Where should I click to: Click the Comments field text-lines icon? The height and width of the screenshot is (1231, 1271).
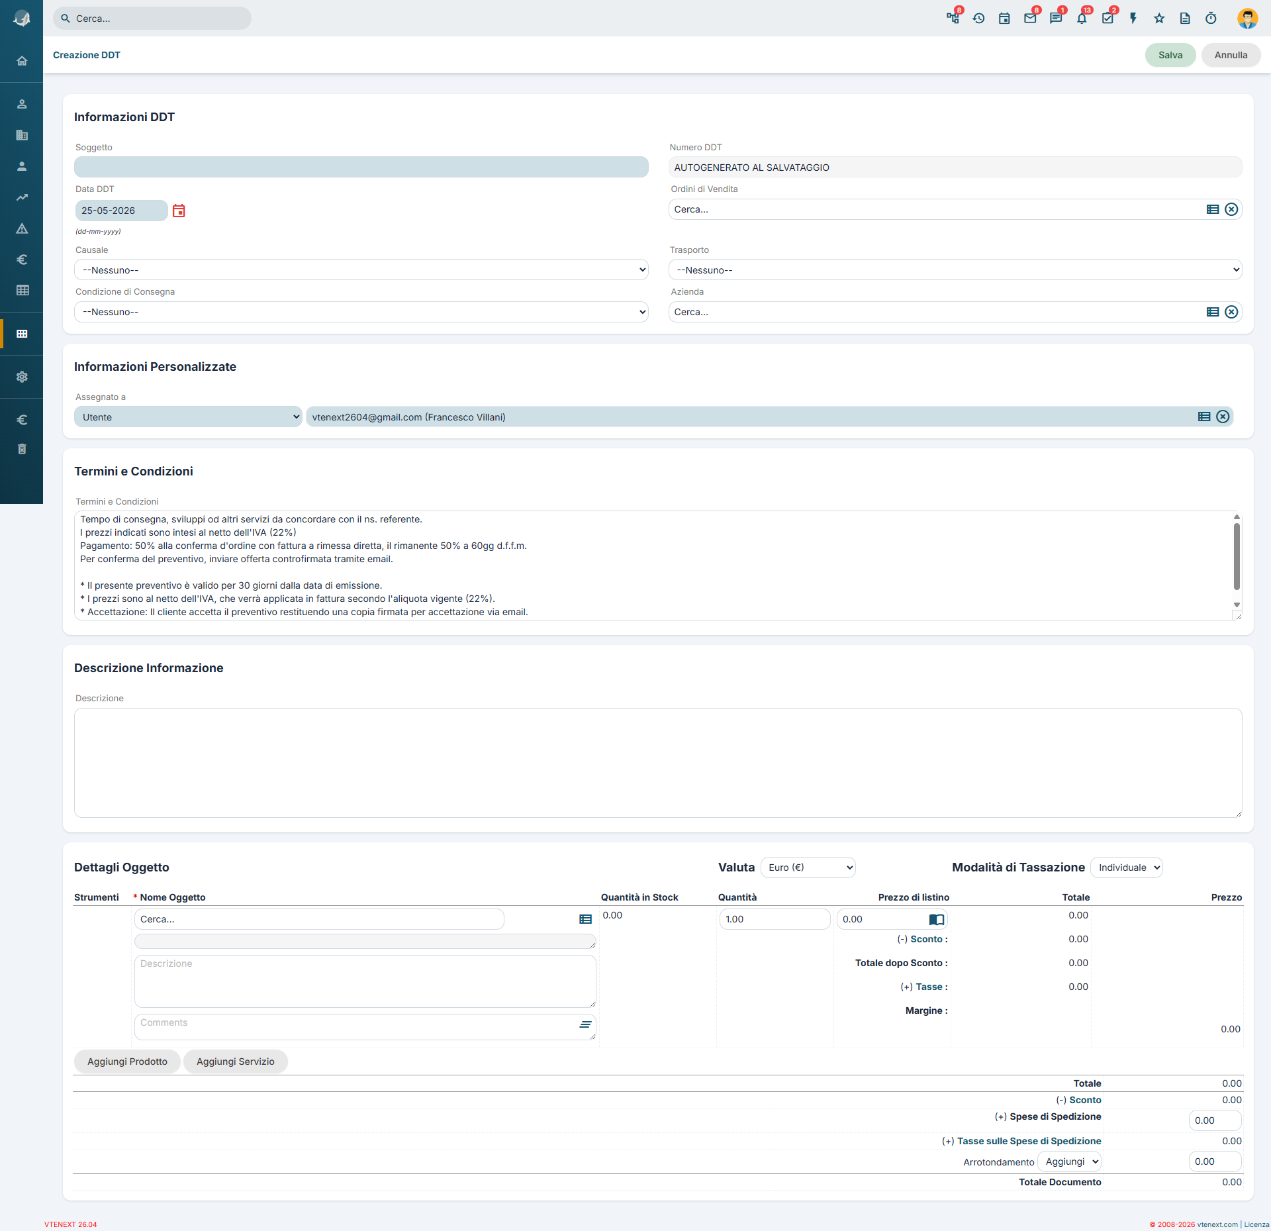(585, 1024)
